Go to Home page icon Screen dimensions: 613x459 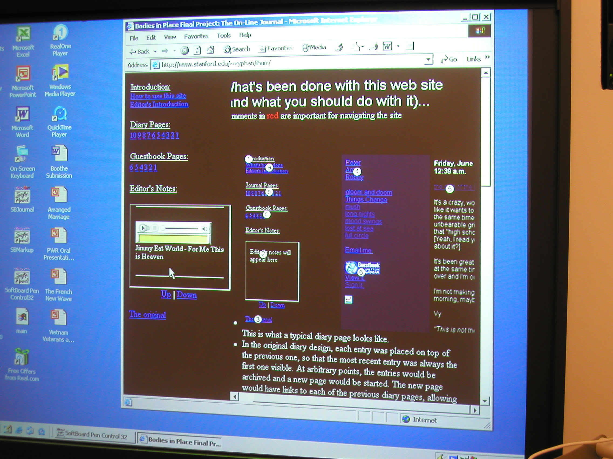pos(211,50)
